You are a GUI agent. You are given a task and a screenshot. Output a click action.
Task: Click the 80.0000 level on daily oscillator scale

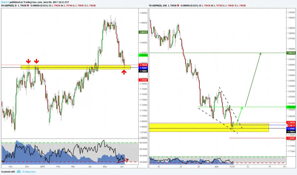tap(144, 143)
